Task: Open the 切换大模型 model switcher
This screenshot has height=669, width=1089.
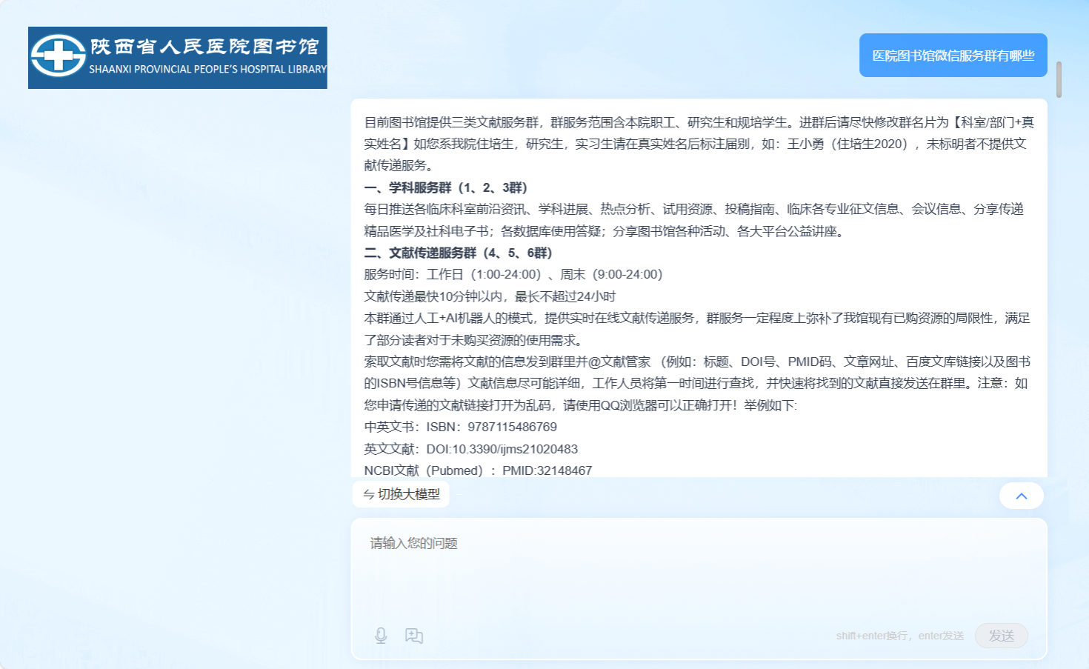Action: click(x=402, y=494)
